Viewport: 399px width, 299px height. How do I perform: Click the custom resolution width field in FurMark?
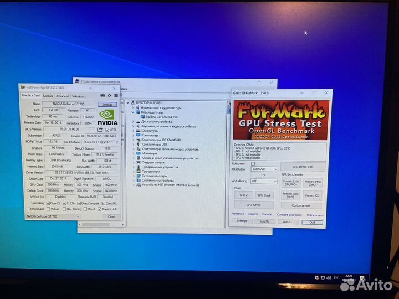(257, 175)
